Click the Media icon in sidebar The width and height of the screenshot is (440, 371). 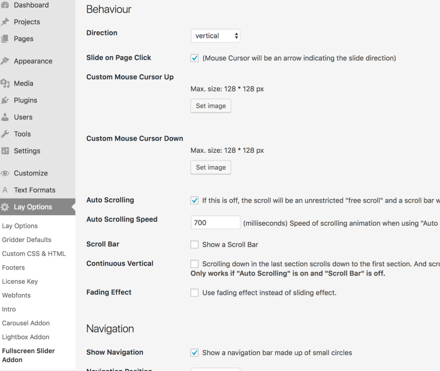pos(5,83)
